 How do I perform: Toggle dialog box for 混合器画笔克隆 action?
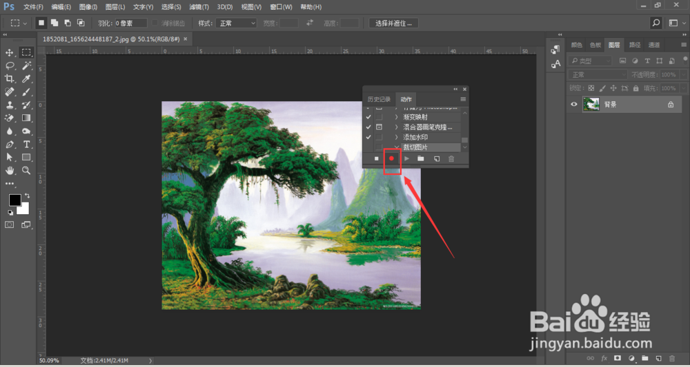379,127
